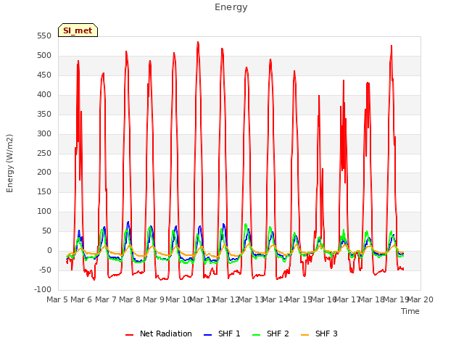Click the Energy (W/m2) axis label
This screenshot has height=348, width=464.
coord(9,163)
